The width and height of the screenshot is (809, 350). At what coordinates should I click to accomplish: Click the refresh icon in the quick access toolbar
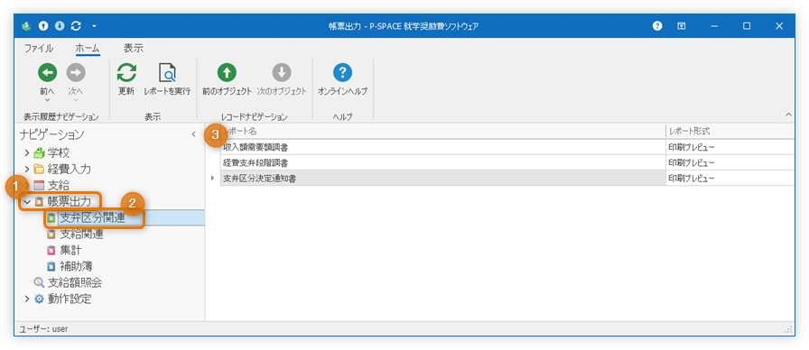click(x=76, y=26)
